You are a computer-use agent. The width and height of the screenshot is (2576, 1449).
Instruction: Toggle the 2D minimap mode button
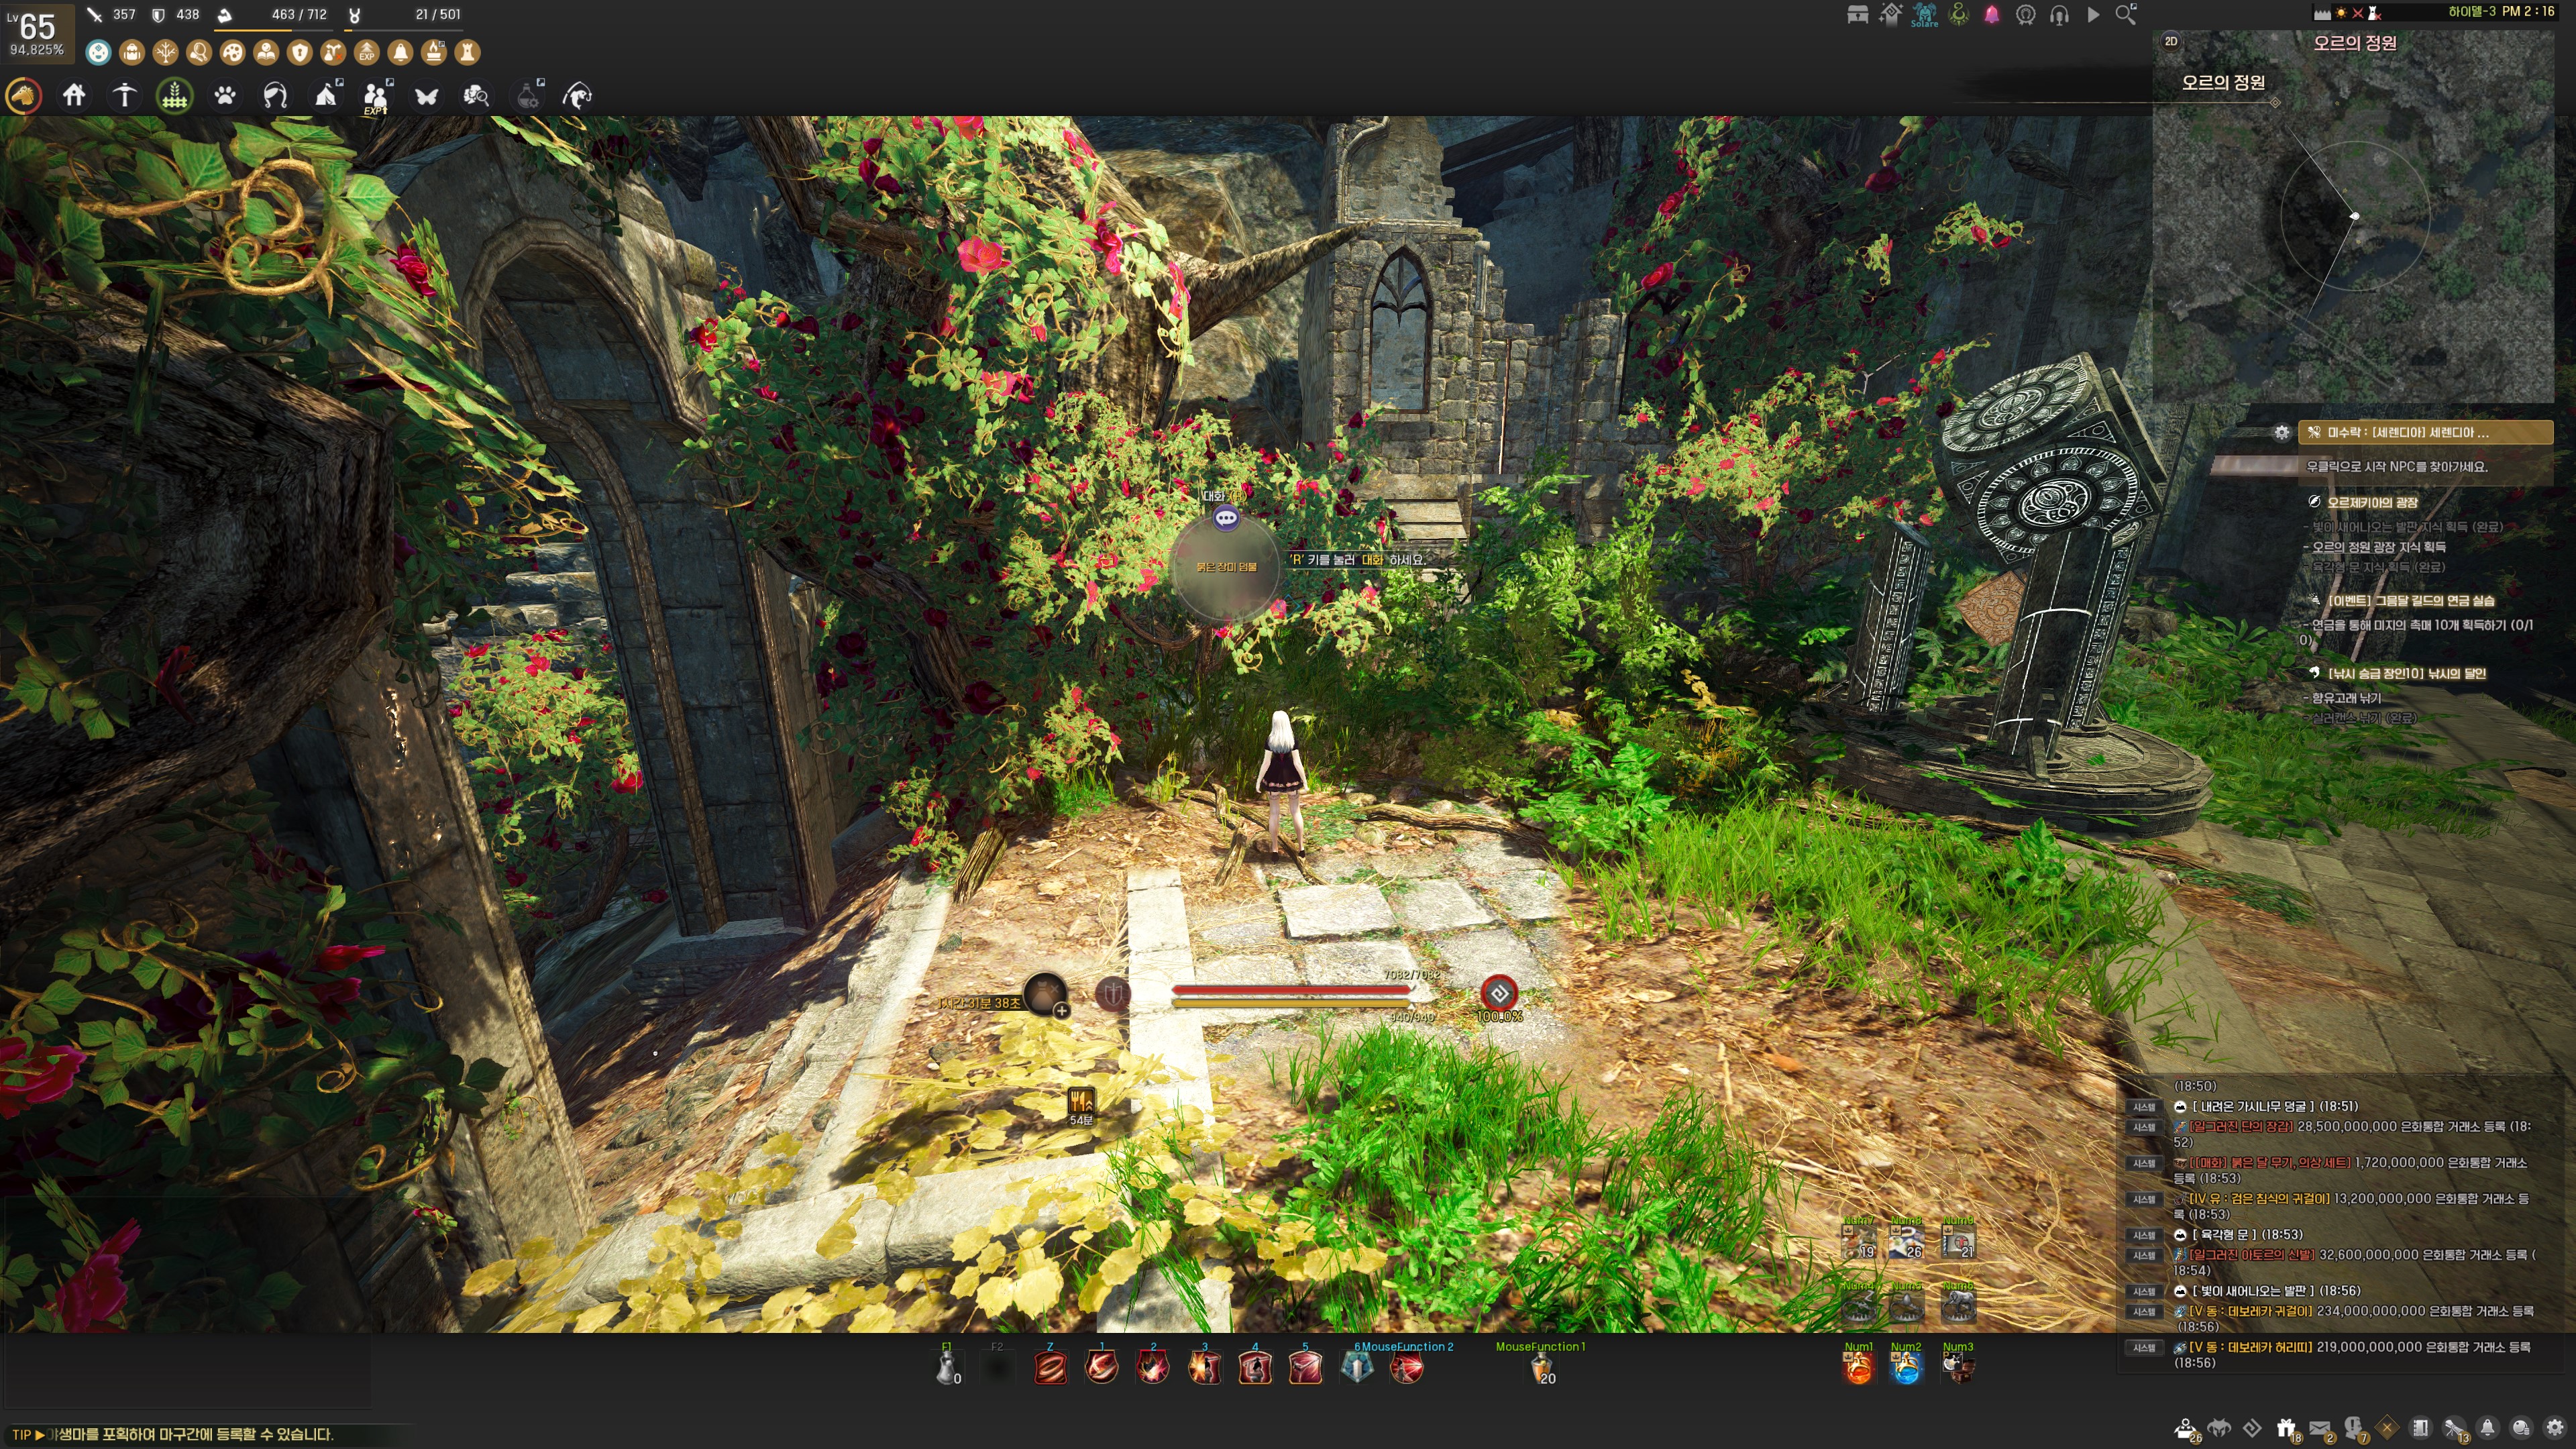[2171, 41]
